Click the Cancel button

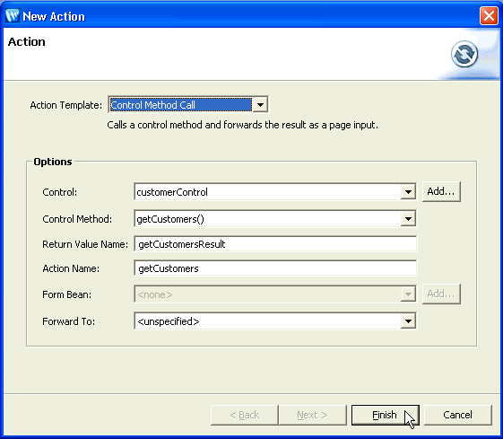[x=458, y=415]
